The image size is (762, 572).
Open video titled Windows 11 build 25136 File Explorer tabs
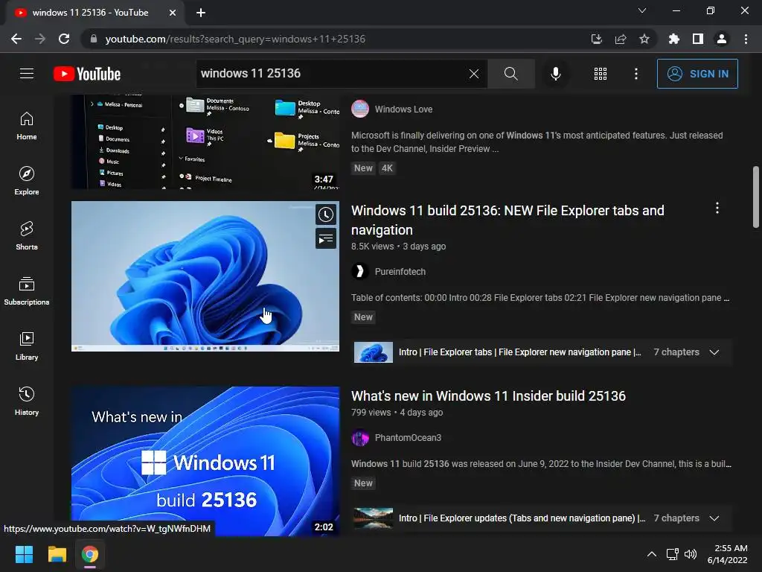click(508, 220)
